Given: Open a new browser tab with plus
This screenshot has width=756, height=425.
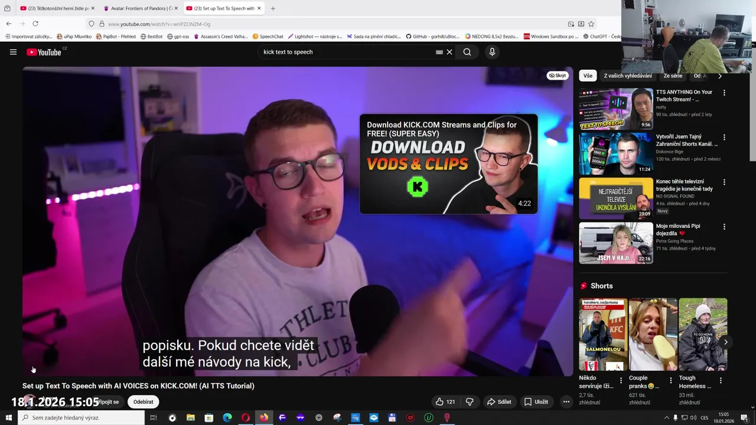Looking at the screenshot, I should [x=273, y=8].
